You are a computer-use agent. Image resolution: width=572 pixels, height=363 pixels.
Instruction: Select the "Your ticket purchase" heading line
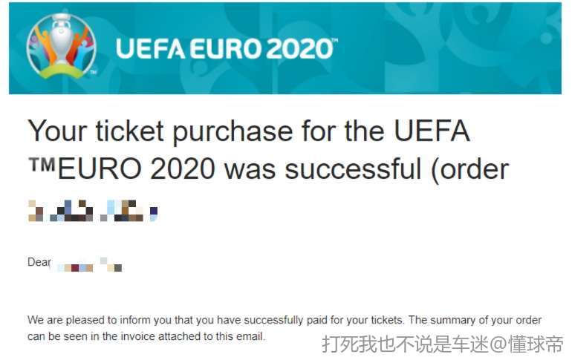[x=249, y=131]
